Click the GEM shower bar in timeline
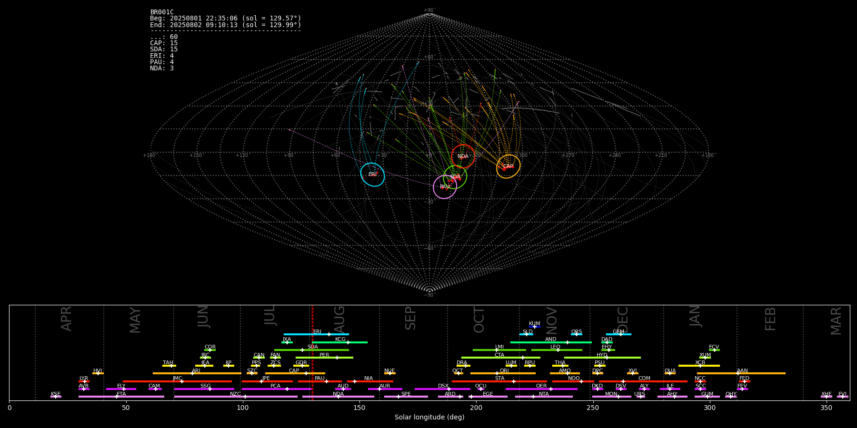The image size is (857, 428). pos(618,334)
